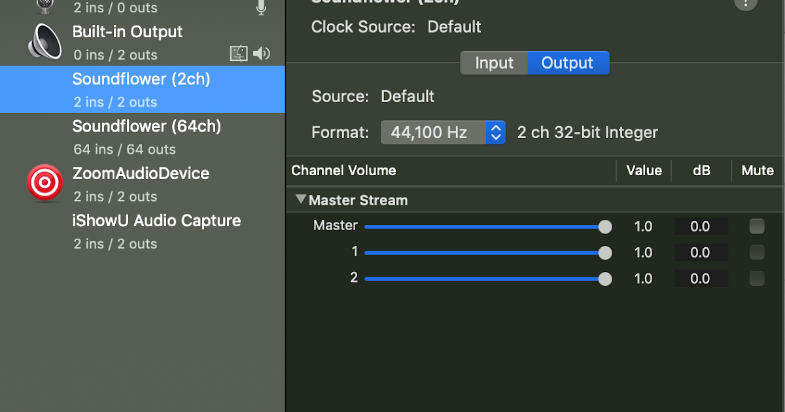
Task: Select the Output tab
Action: [x=567, y=63]
